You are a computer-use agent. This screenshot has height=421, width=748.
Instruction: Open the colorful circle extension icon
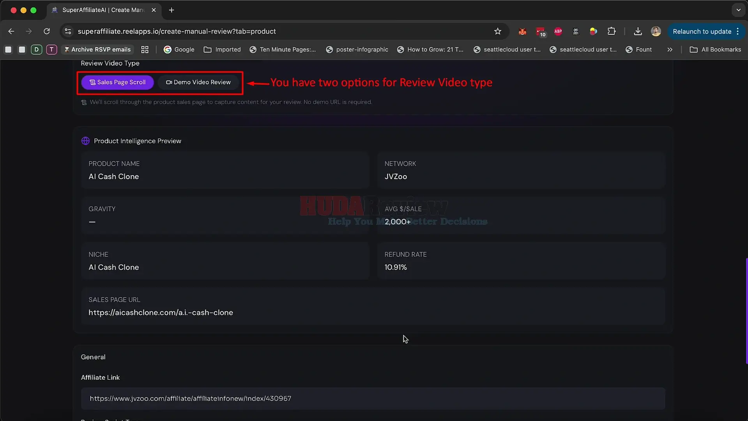[593, 32]
